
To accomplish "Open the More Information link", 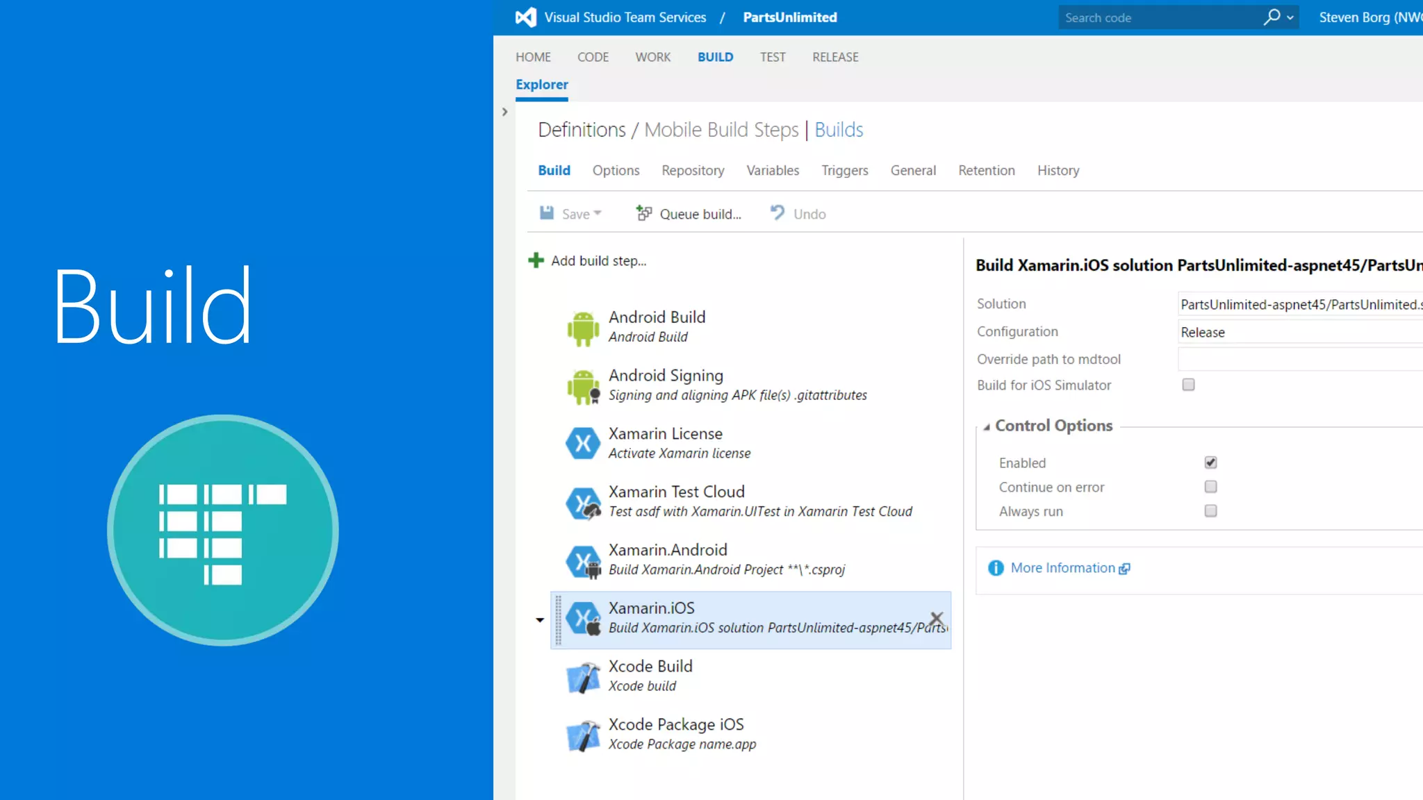I will point(1062,568).
